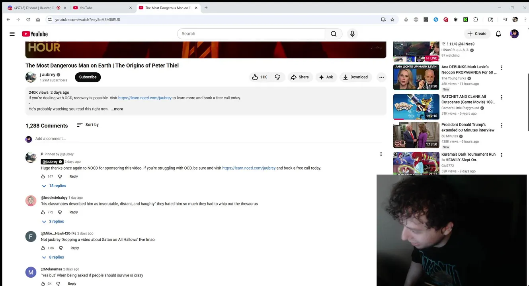Open j aubrey channel name link

tap(47, 75)
